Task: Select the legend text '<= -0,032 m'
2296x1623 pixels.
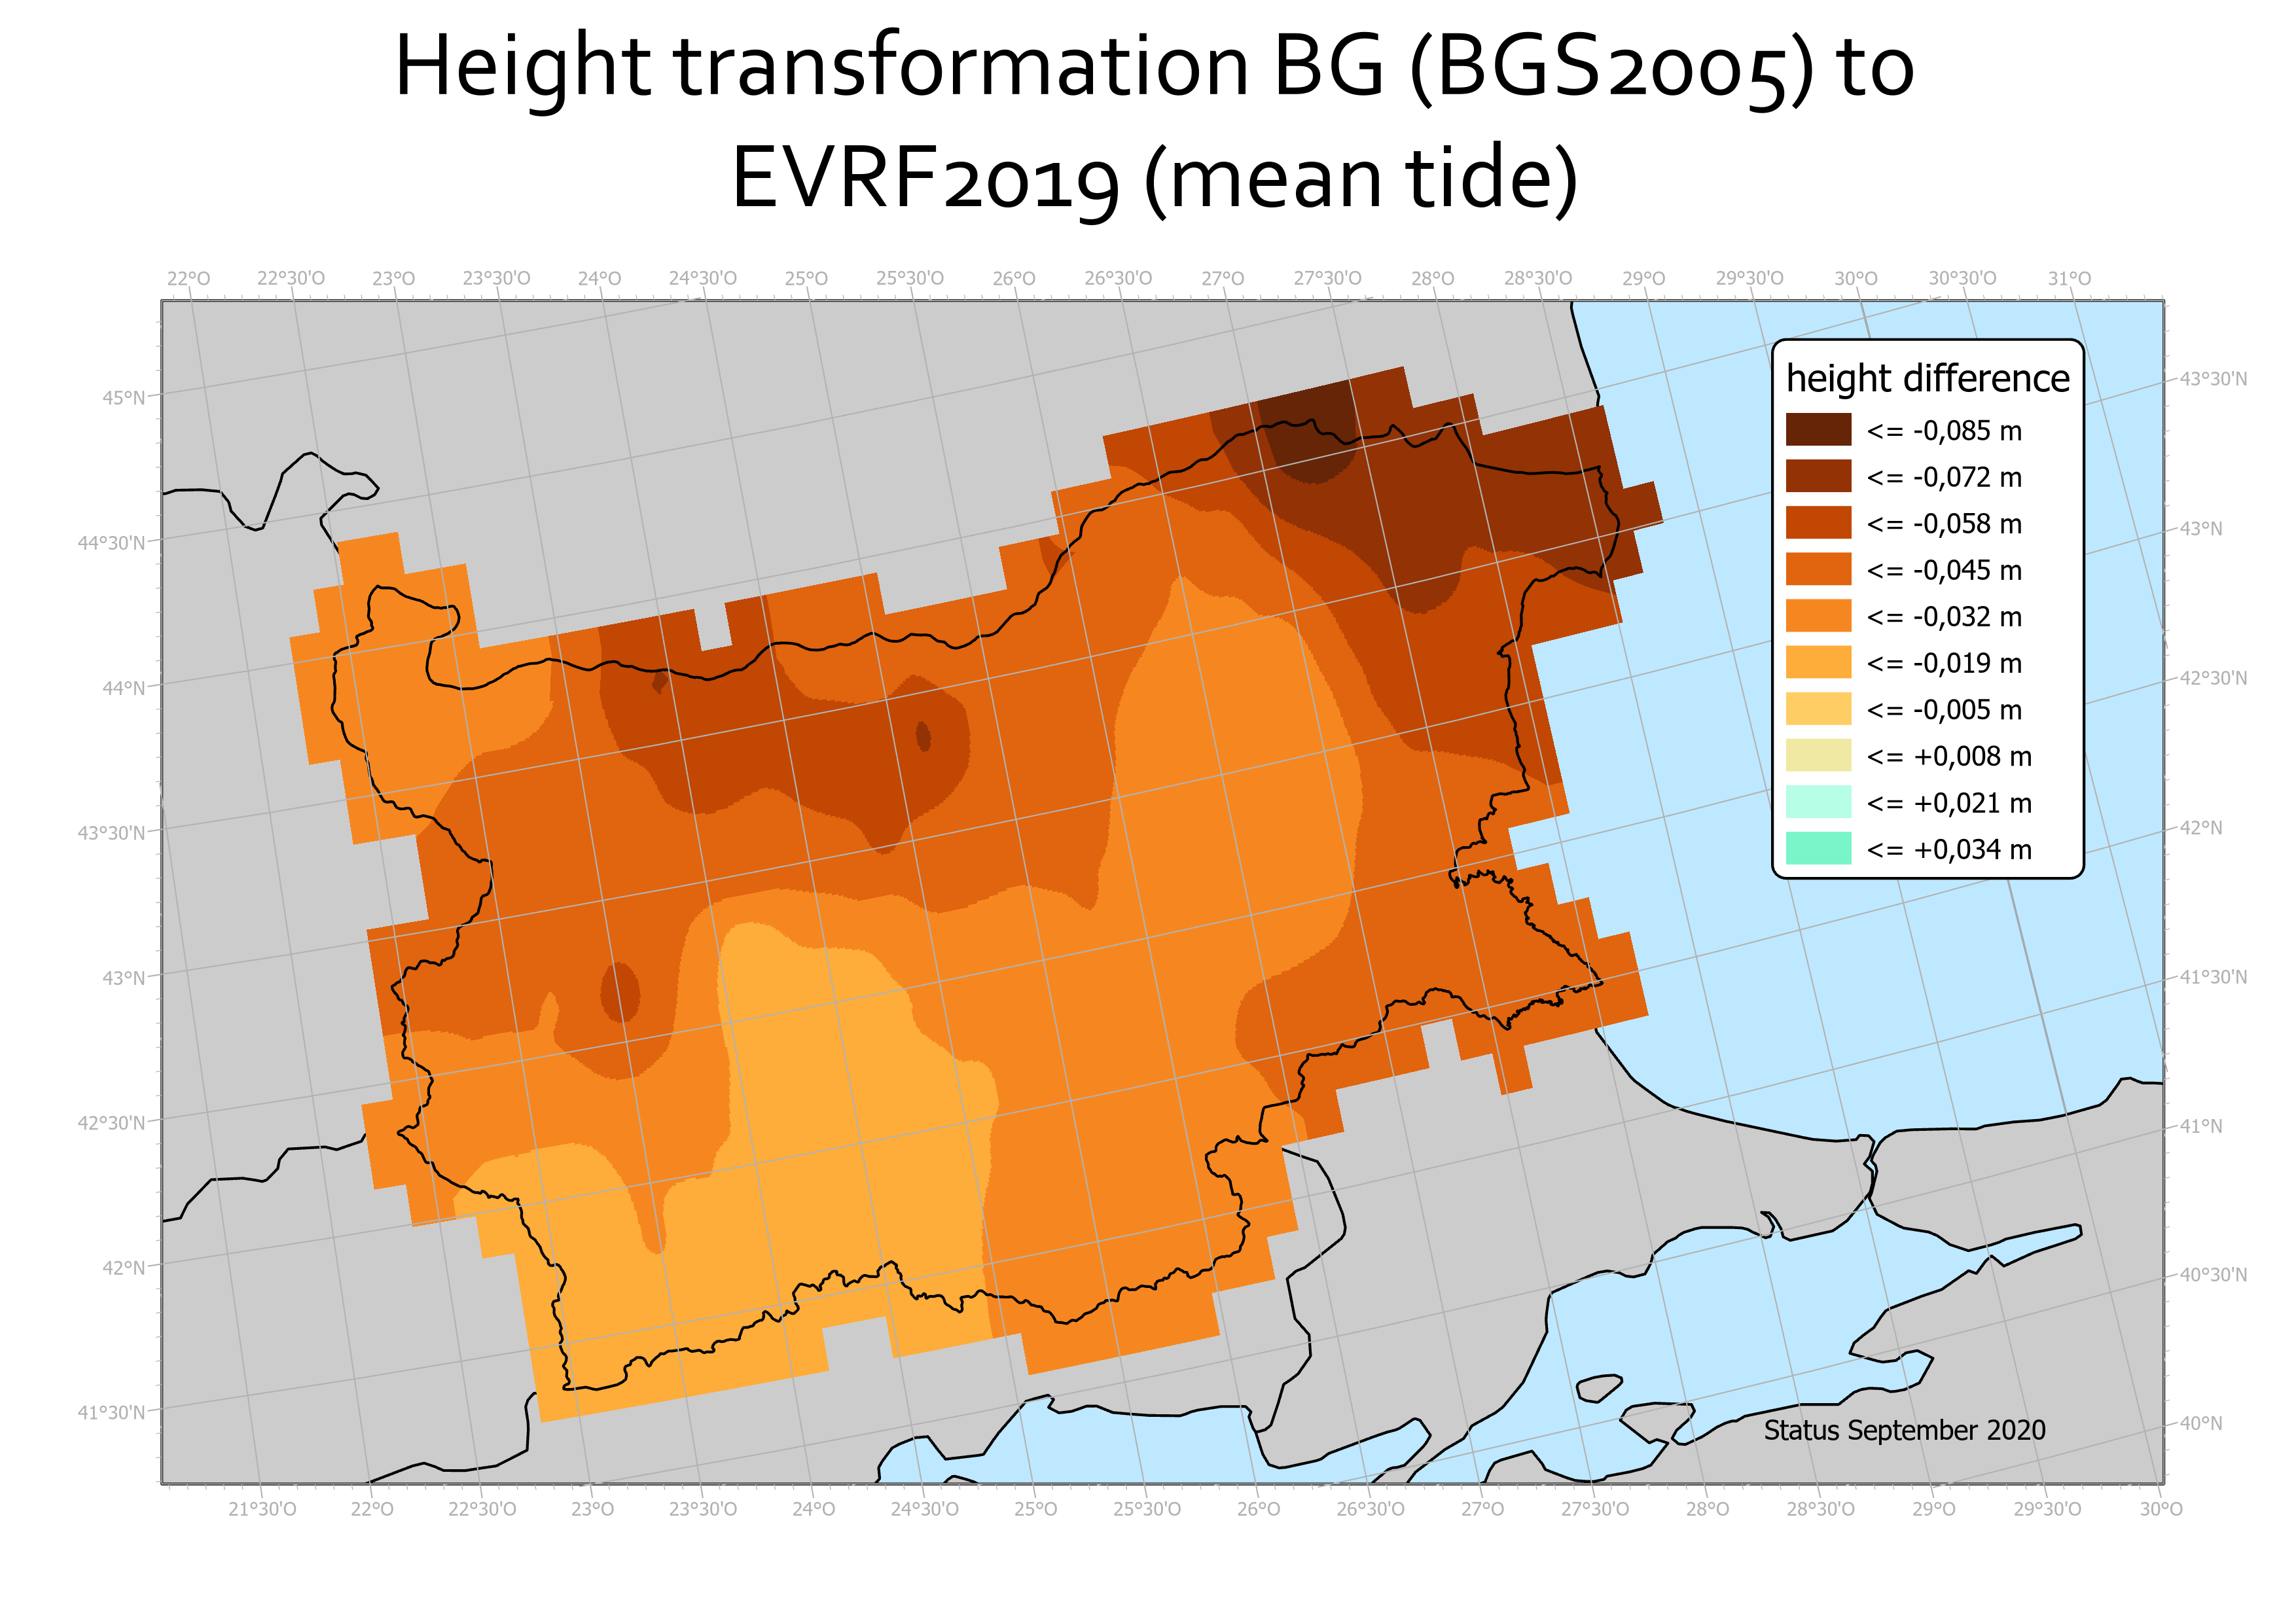Action: coord(1944,617)
